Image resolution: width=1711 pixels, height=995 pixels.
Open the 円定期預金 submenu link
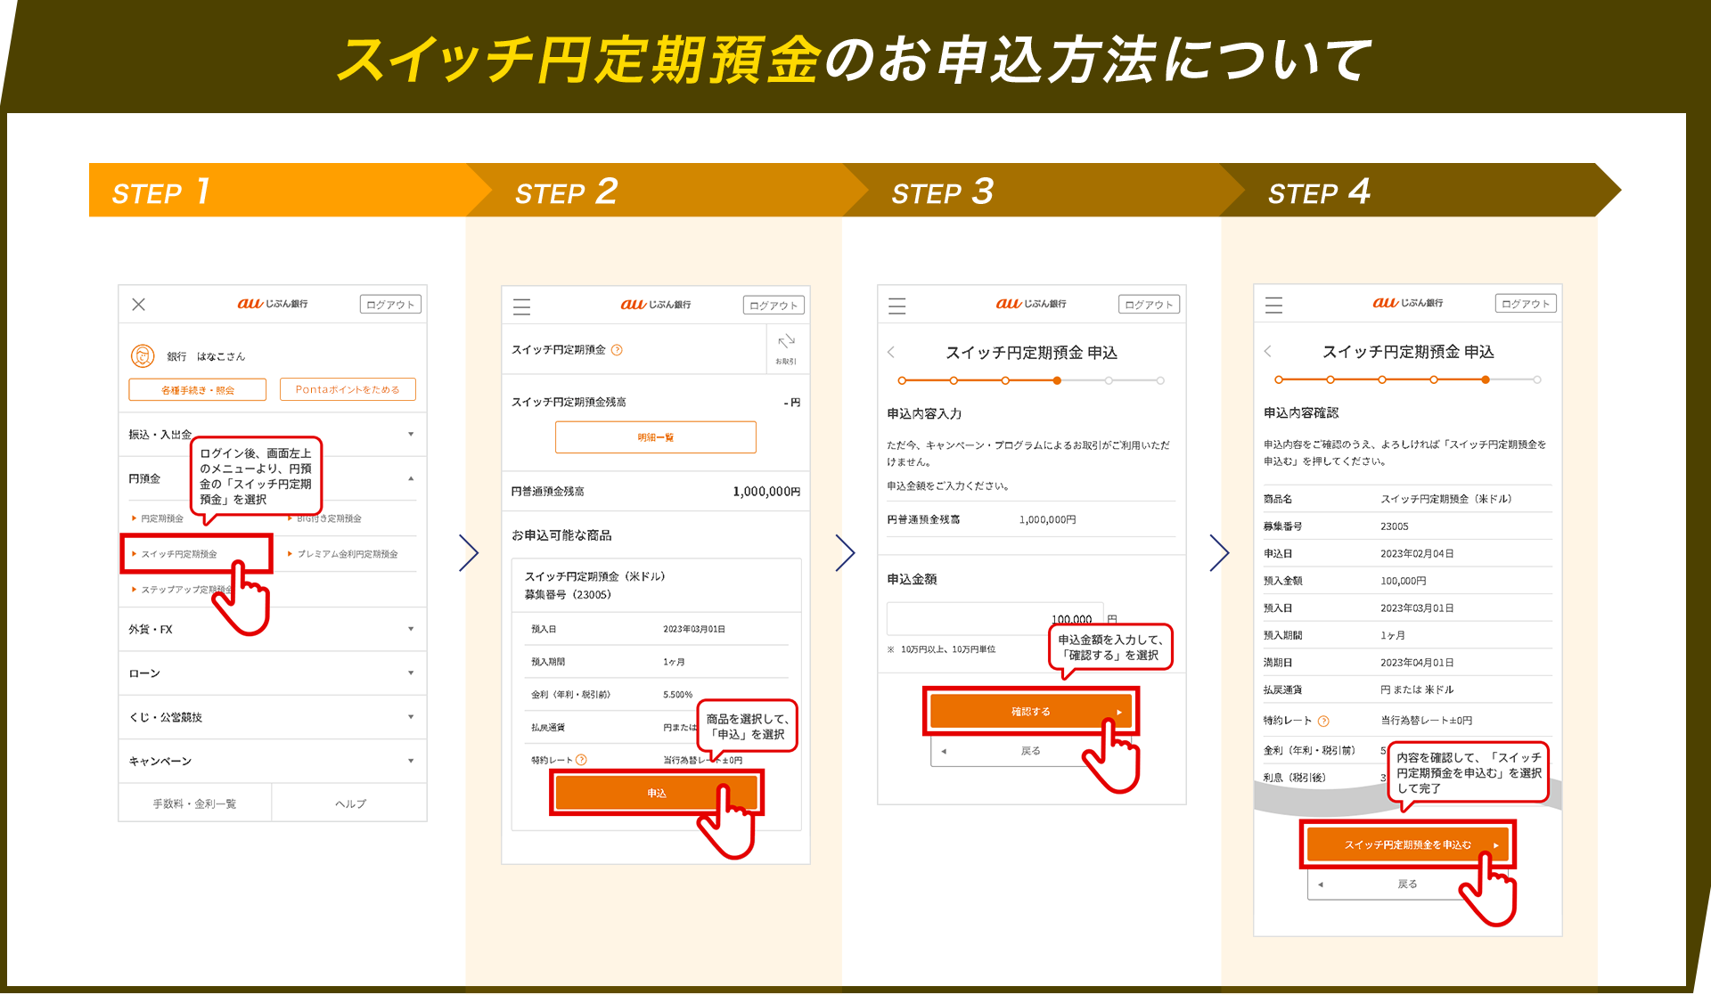click(162, 518)
